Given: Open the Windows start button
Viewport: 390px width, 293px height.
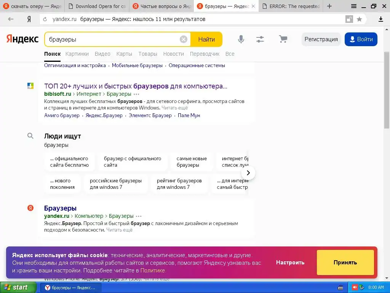Looking at the screenshot, I should click(x=18, y=288).
